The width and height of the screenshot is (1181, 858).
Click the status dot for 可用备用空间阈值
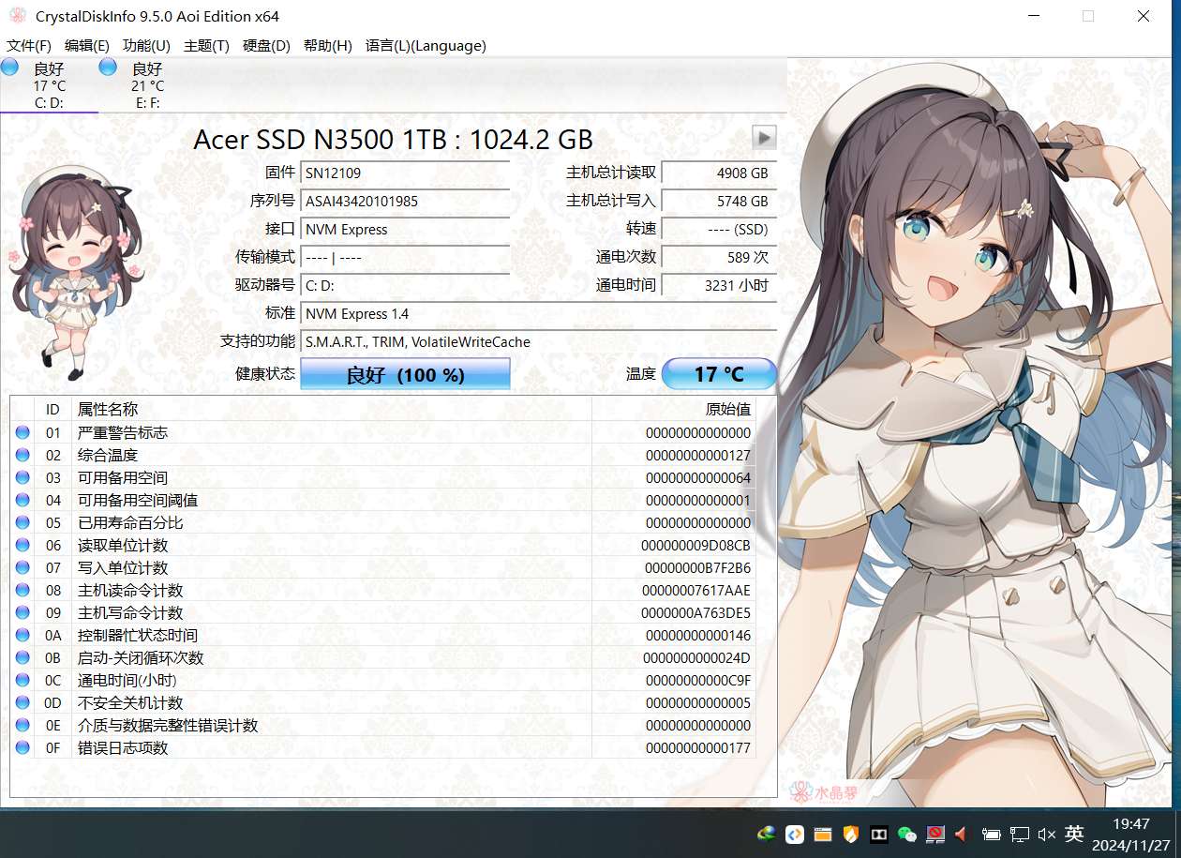click(x=22, y=500)
